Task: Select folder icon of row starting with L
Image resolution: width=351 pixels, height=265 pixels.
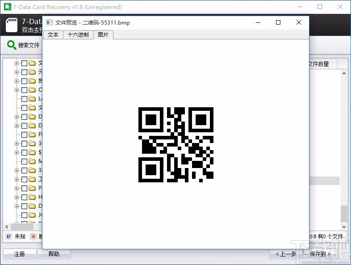Action: point(32,99)
